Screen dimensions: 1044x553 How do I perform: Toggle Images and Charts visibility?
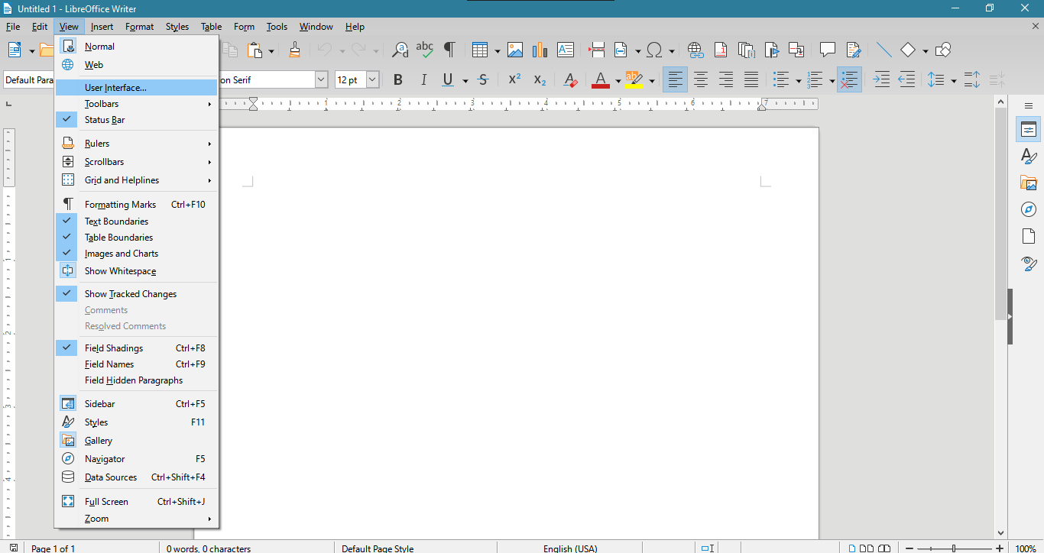pos(136,253)
